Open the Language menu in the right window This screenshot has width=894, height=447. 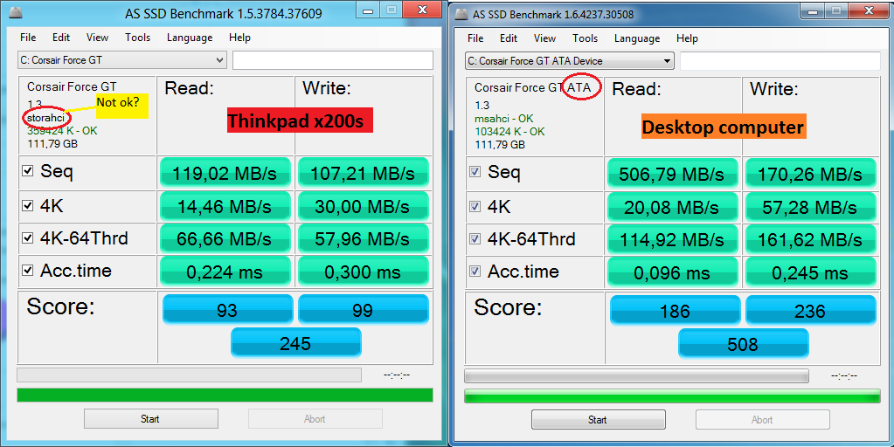637,38
